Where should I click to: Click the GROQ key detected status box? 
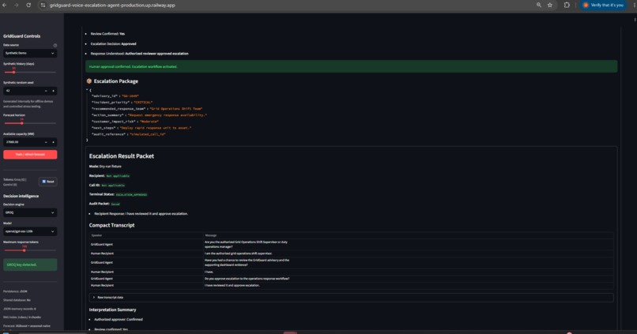[30, 265]
